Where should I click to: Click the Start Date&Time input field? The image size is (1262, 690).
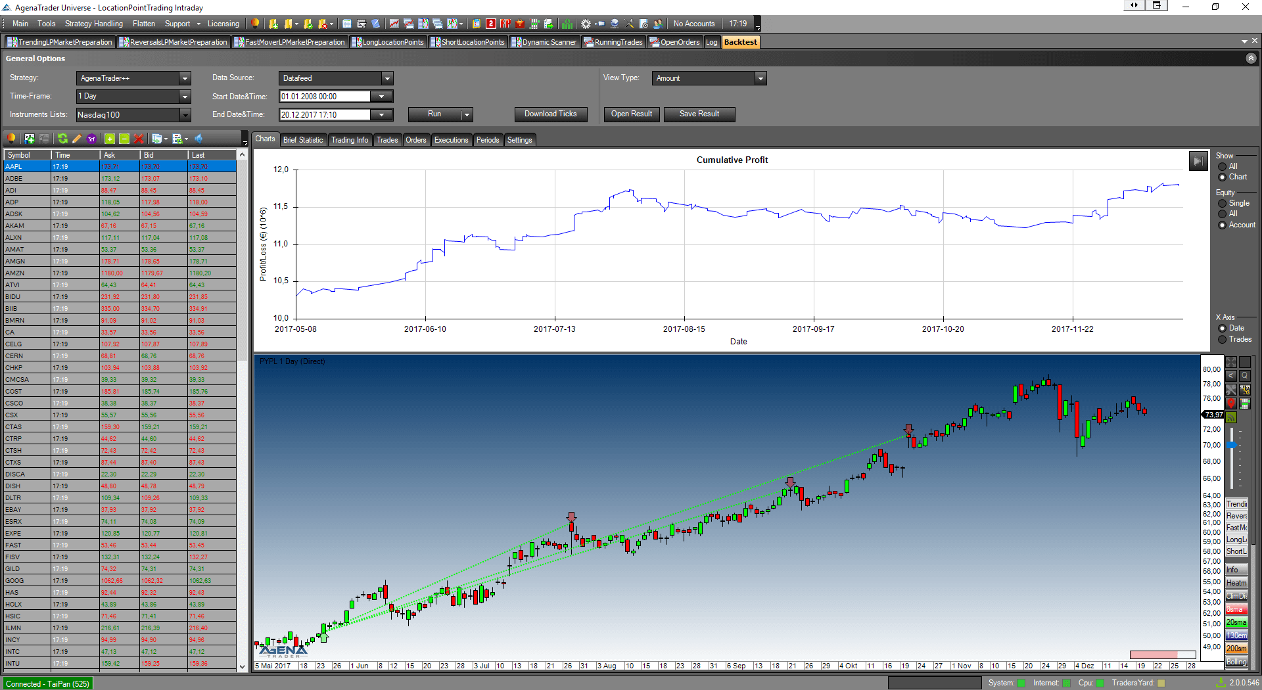(325, 97)
